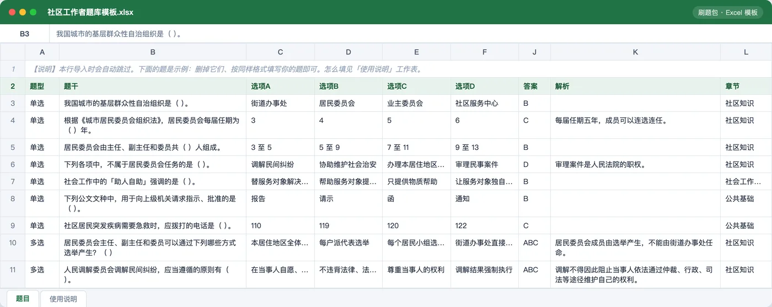Click 公共基础 chapter cell in row 9
The height and width of the screenshot is (307, 772).
tap(746, 225)
